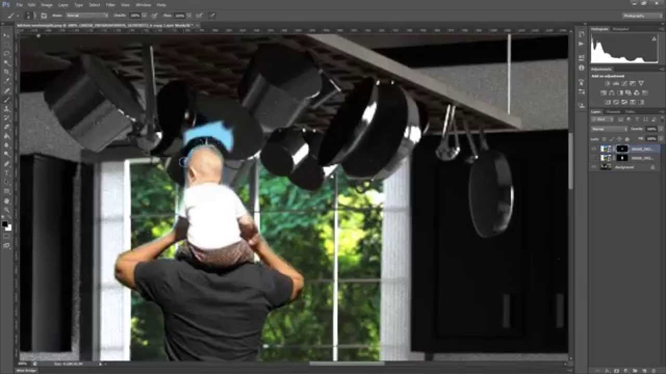The height and width of the screenshot is (374, 666).
Task: Close the open document tab
Action: pos(197,24)
